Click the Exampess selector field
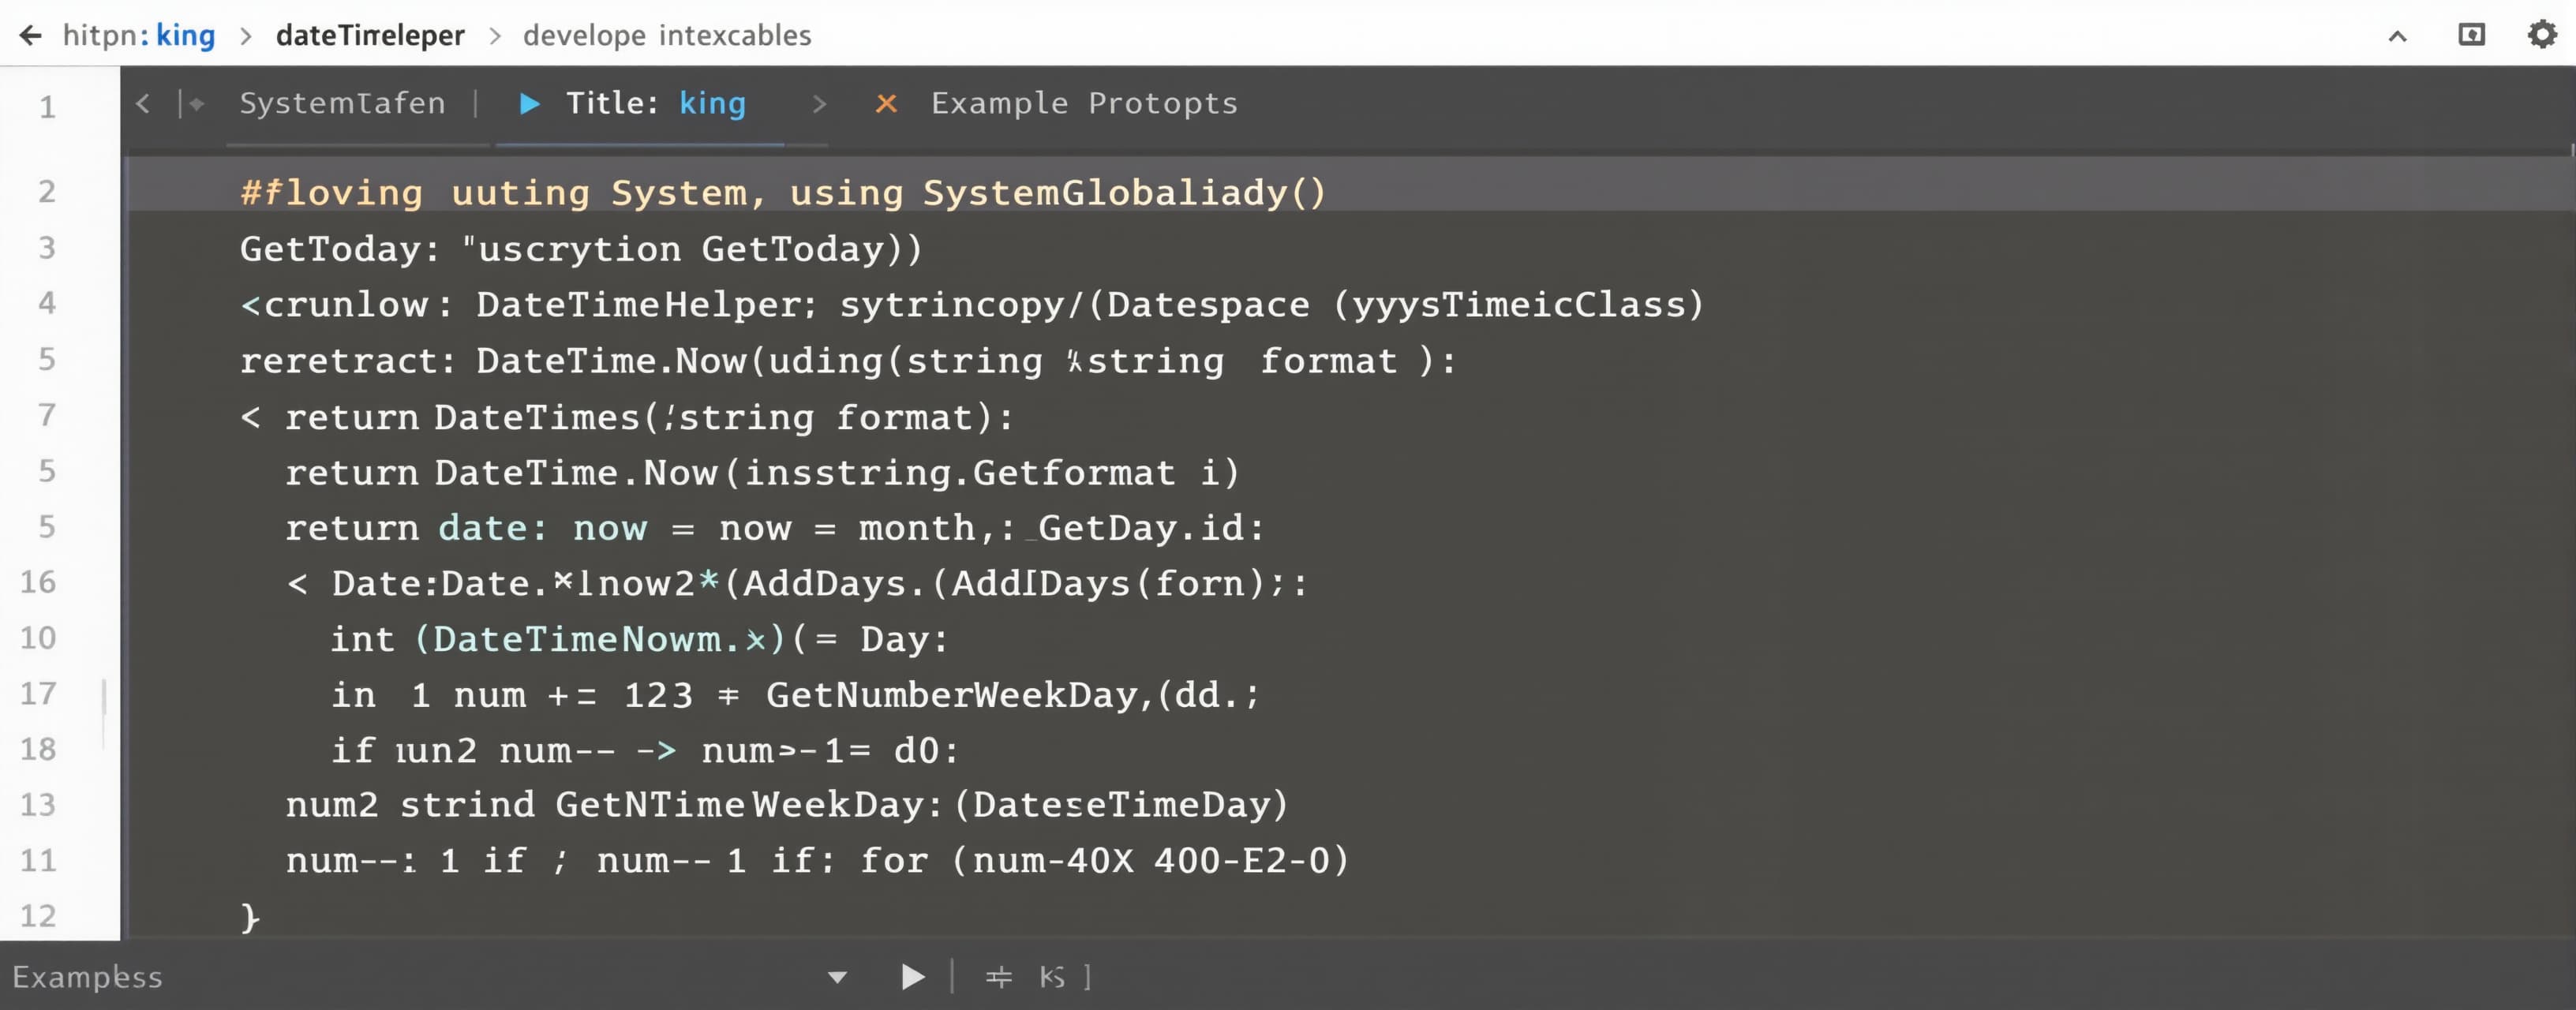The width and height of the screenshot is (2576, 1010). (x=430, y=977)
